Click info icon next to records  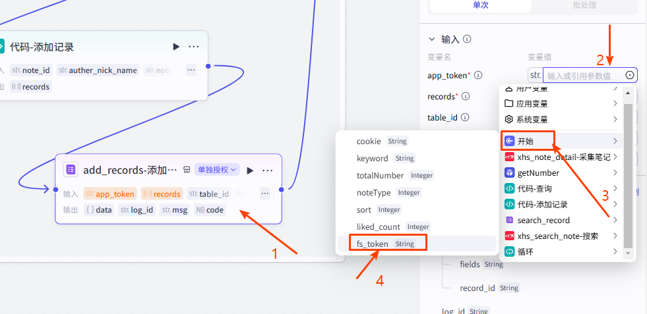click(x=465, y=97)
